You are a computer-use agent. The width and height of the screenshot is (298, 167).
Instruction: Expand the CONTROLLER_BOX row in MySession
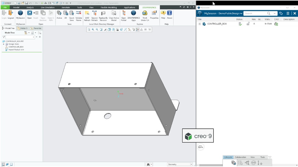200,24
